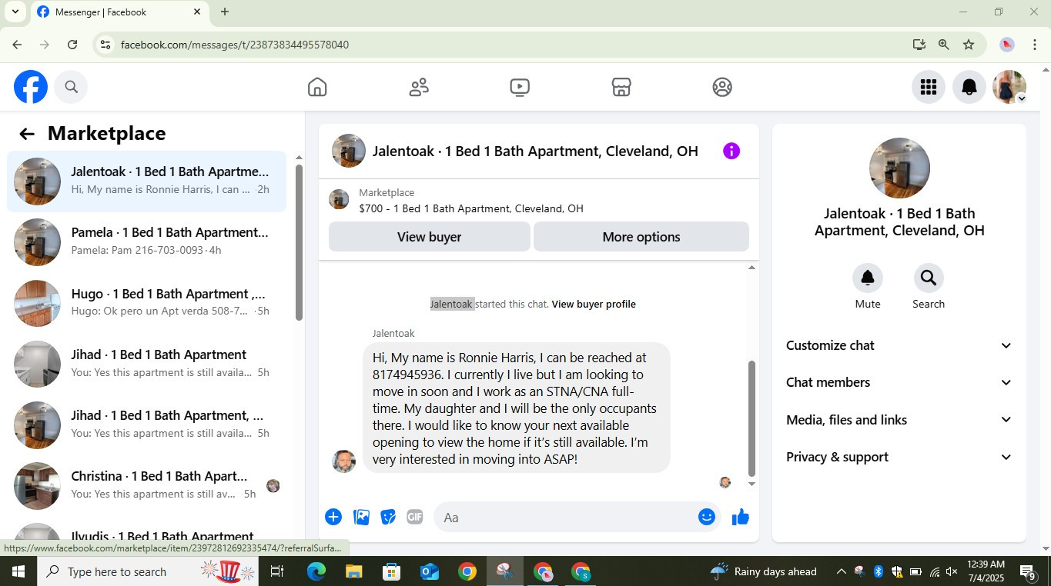Open the $700 Marketplace listing link
The height and width of the screenshot is (586, 1051).
tap(470, 208)
